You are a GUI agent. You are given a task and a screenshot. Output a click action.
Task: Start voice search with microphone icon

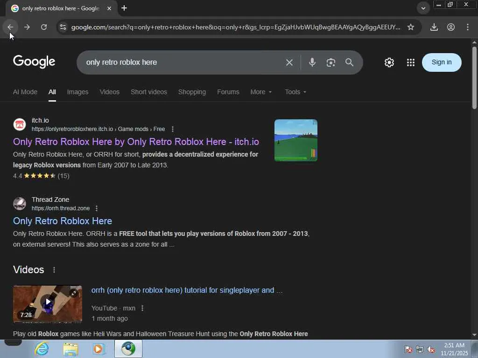click(312, 62)
